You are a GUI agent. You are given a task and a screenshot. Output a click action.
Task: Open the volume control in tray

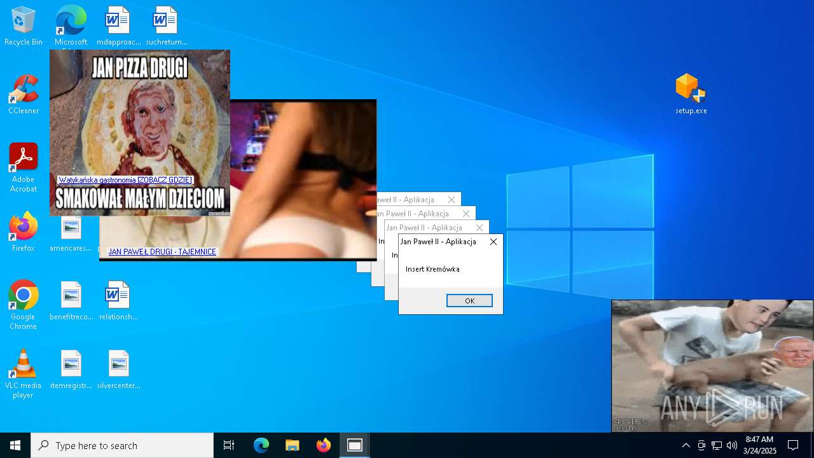coord(732,445)
